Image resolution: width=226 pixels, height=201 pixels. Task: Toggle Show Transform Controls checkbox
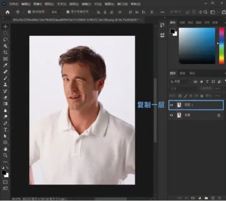point(68,12)
